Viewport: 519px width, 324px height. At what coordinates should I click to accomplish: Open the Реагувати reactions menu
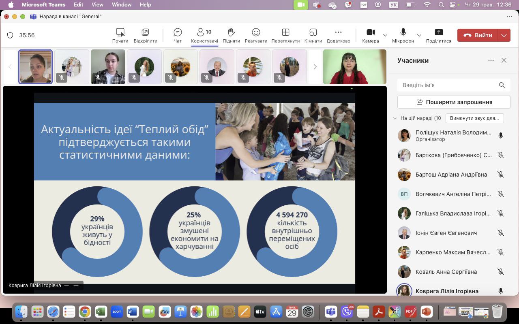point(256,35)
